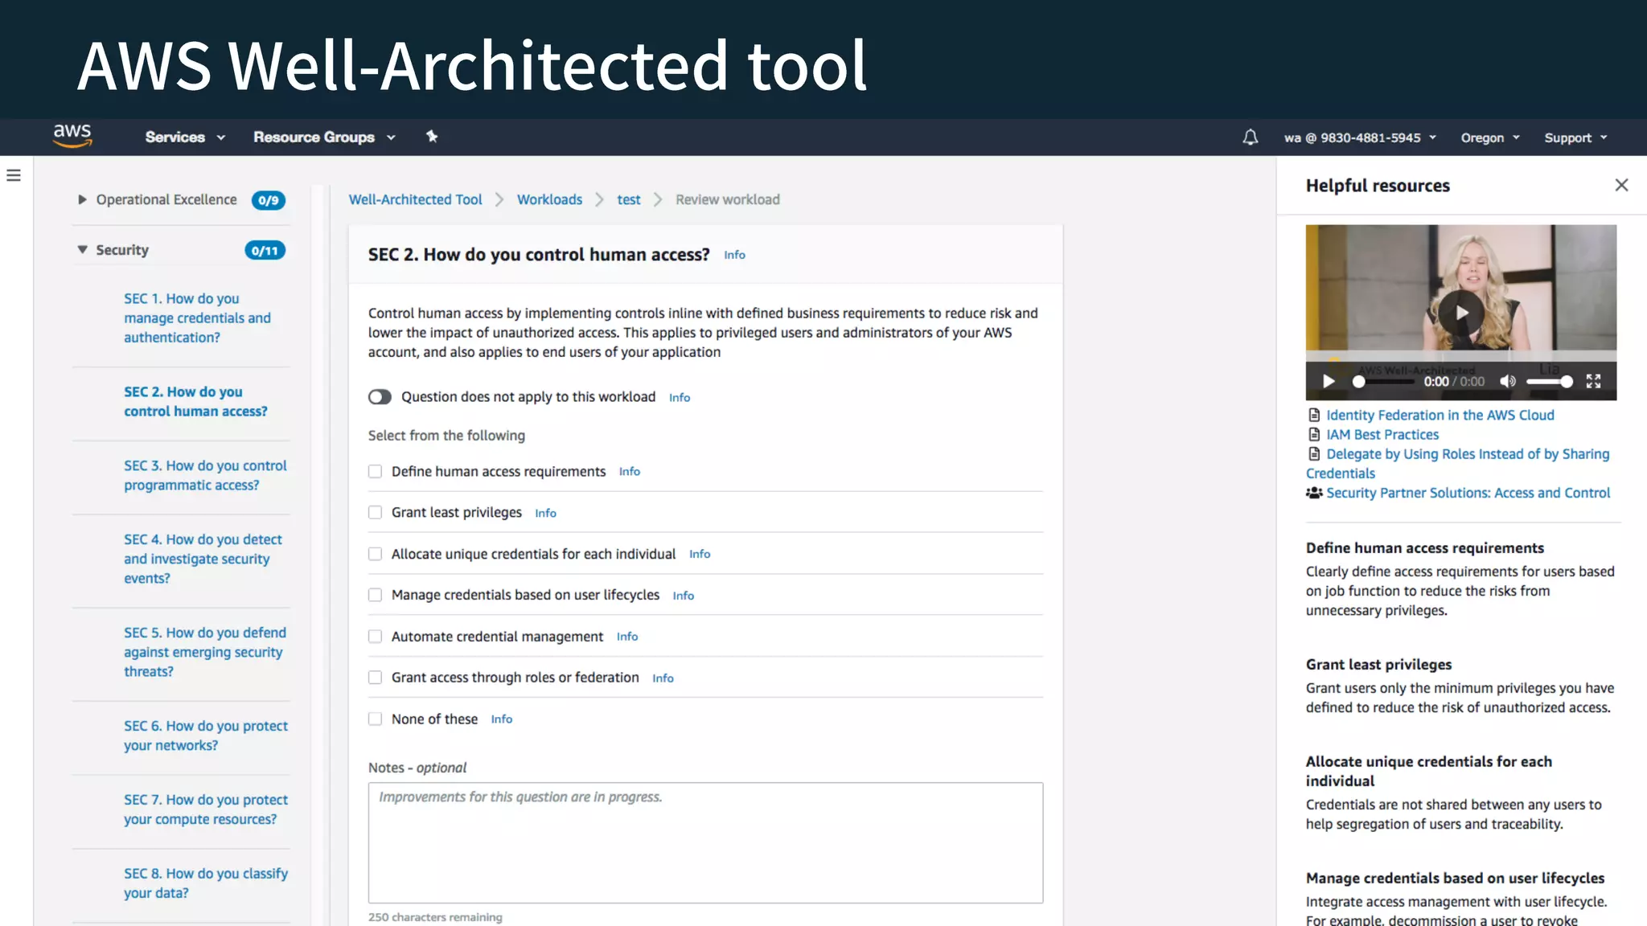Image resolution: width=1647 pixels, height=926 pixels.
Task: Open 'IAM Best Practices' link
Action: [1382, 435]
